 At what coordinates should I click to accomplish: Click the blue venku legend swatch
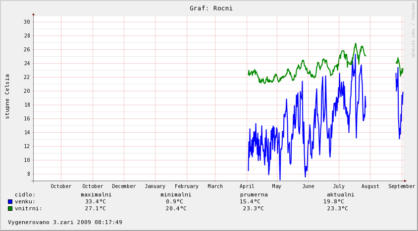tap(10, 202)
